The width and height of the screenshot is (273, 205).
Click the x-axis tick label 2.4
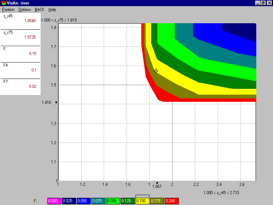219,184
